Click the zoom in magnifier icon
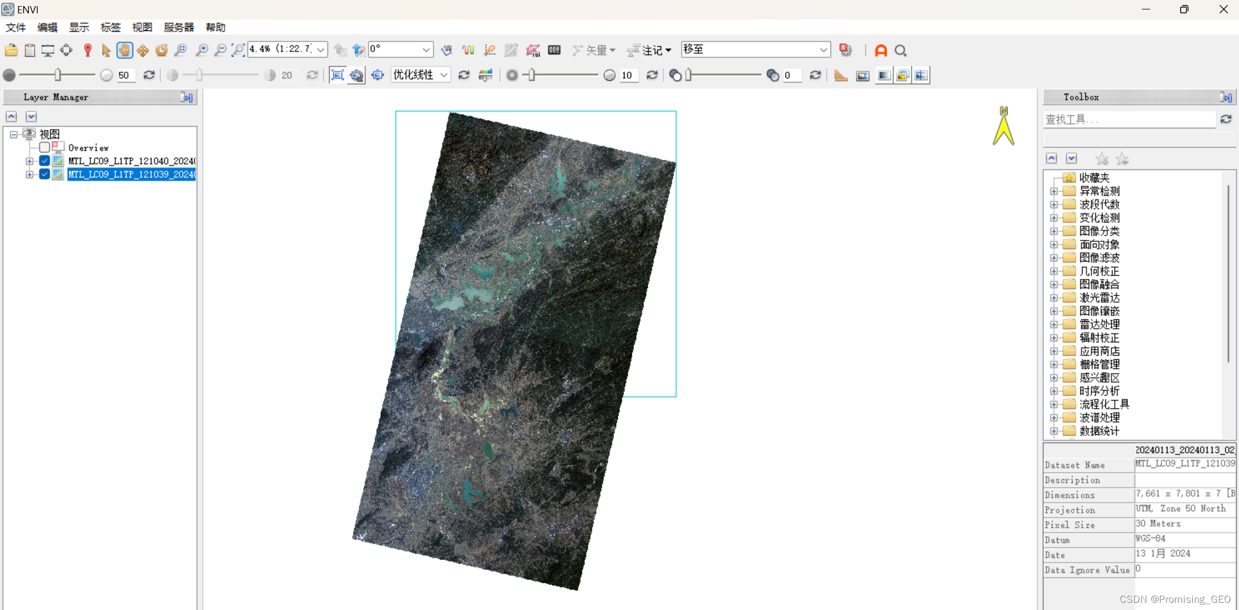 point(202,51)
